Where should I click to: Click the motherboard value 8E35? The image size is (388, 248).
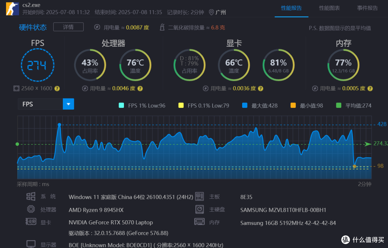click(x=246, y=197)
